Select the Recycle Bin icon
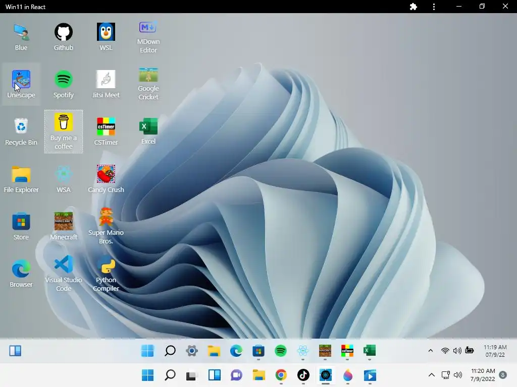This screenshot has height=387, width=517. click(21, 132)
